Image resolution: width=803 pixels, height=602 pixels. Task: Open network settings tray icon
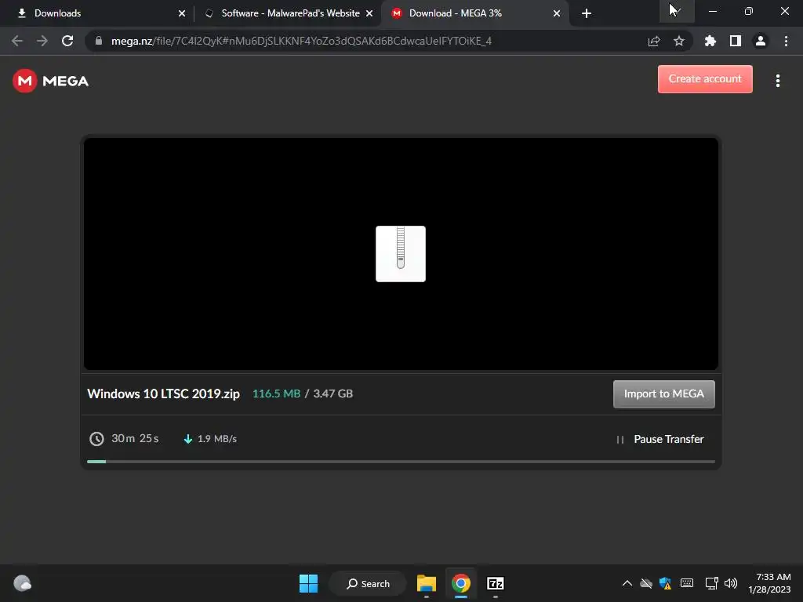pyautogui.click(x=710, y=583)
